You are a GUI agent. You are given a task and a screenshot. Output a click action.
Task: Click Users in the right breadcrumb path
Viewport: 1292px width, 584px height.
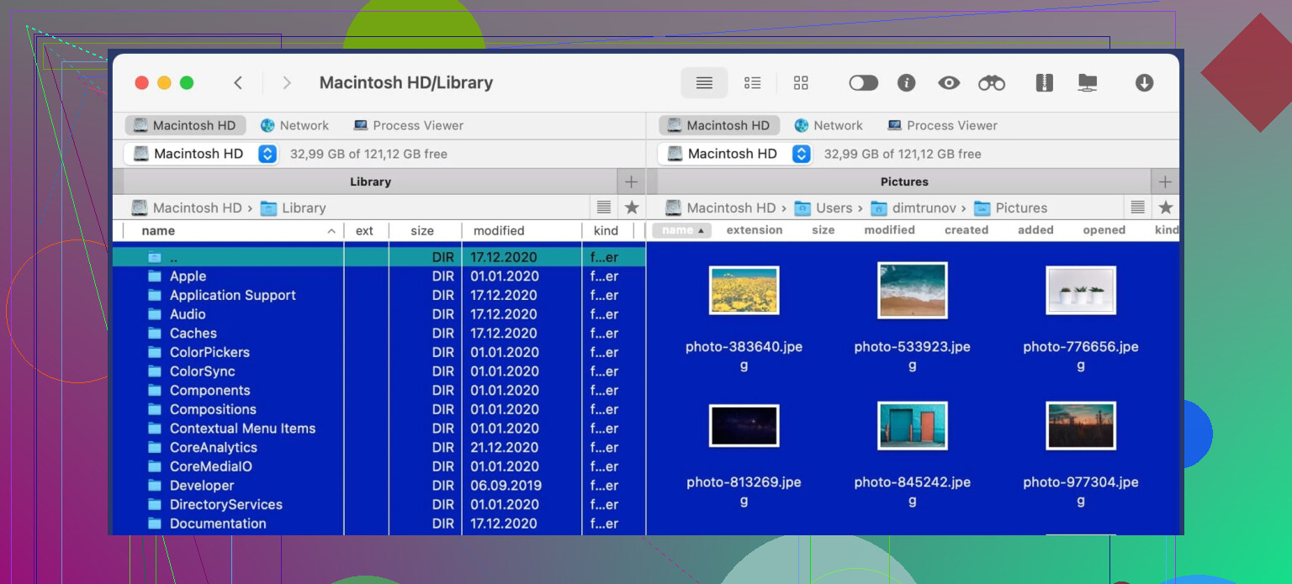[833, 208]
